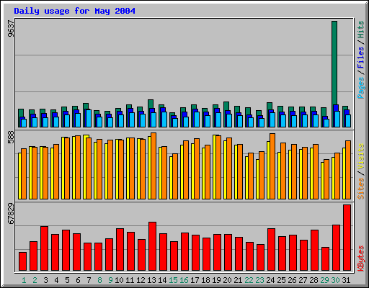Click the day label 23
This screenshot has width=369, height=288.
(x=259, y=280)
